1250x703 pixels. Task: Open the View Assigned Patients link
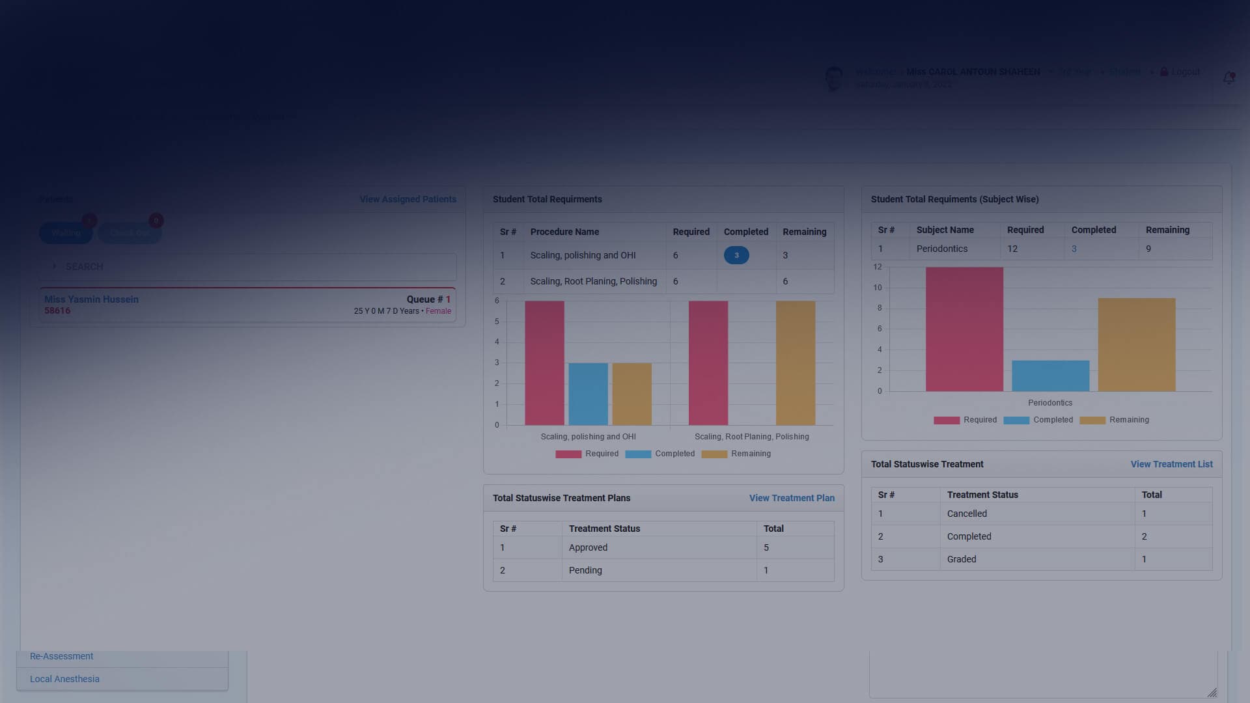(x=408, y=199)
